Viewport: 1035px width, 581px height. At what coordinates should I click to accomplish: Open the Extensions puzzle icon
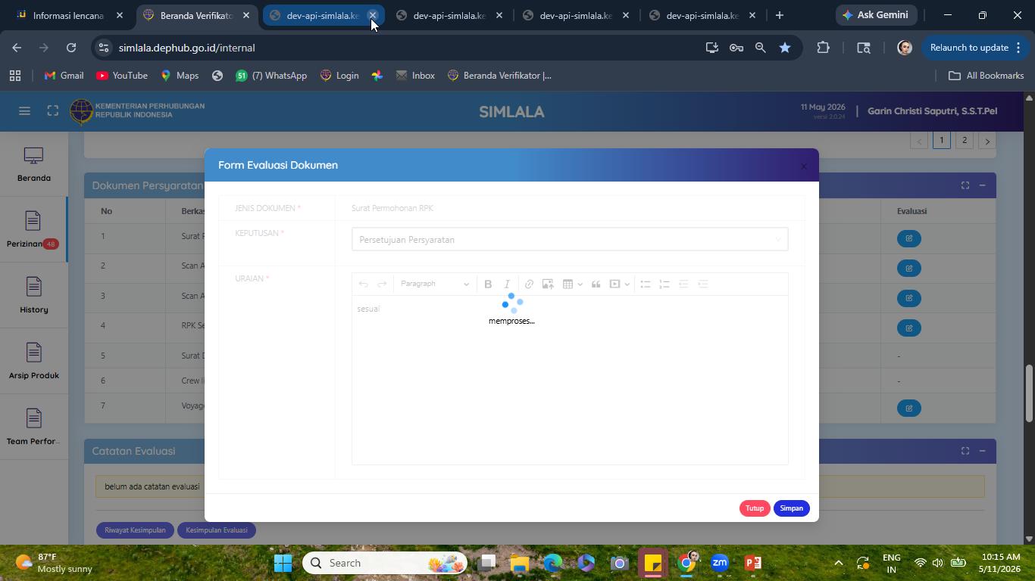click(823, 48)
